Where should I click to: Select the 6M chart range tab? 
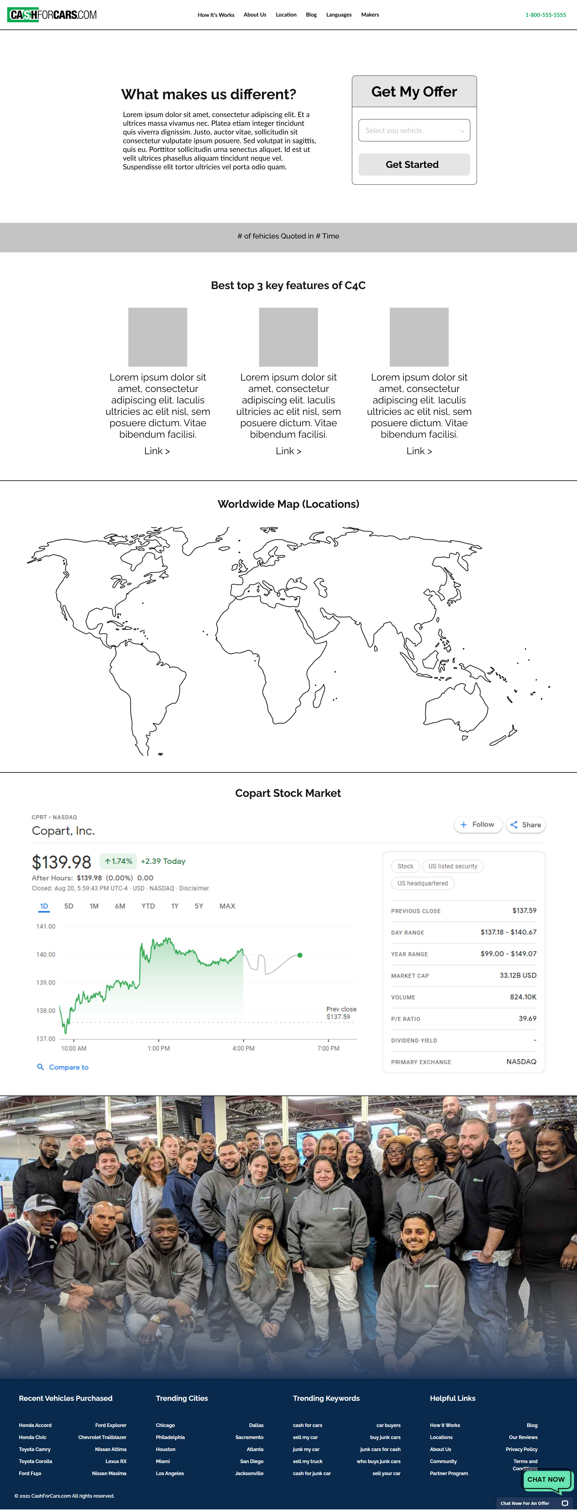coord(120,906)
